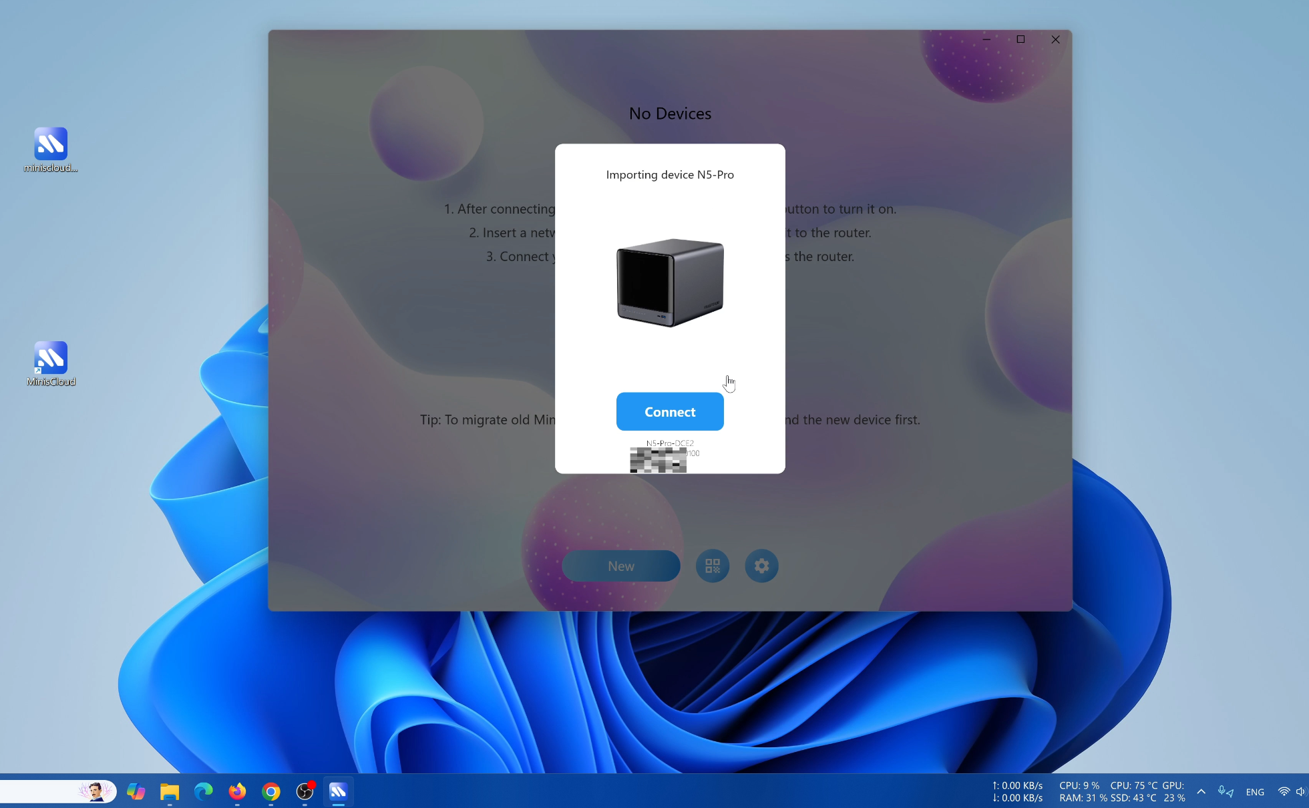Viewport: 1309px width, 808px height.
Task: Open Copilot from the taskbar
Action: 136,791
